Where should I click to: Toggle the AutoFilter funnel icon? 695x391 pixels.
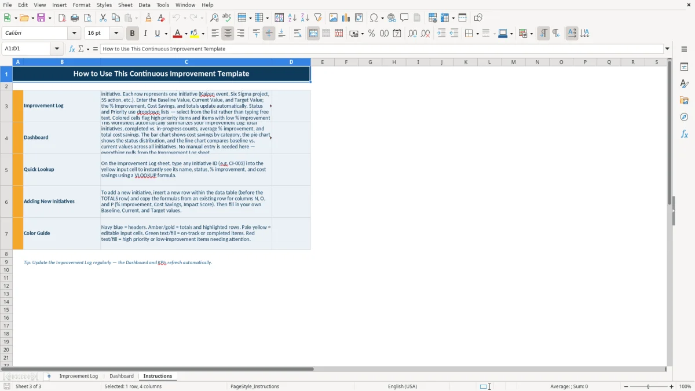coord(318,18)
